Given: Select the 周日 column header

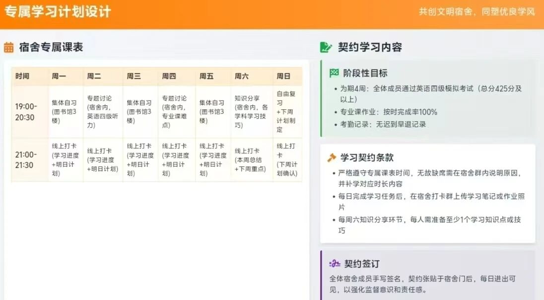Looking at the screenshot, I should pyautogui.click(x=283, y=76).
